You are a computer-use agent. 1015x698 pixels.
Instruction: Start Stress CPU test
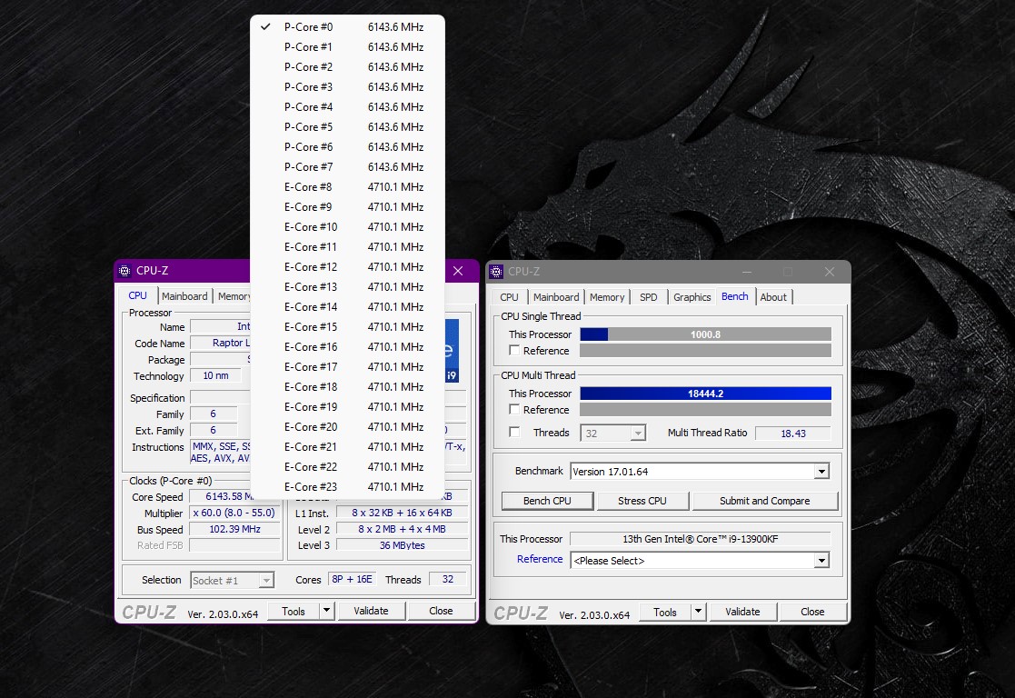coord(642,501)
